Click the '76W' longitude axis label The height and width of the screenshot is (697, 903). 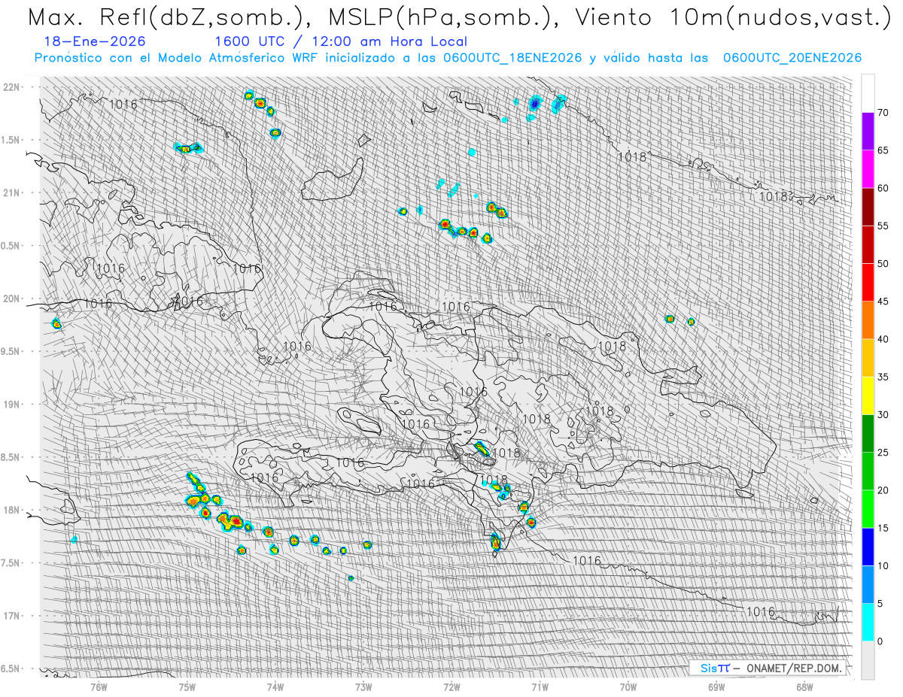click(99, 686)
